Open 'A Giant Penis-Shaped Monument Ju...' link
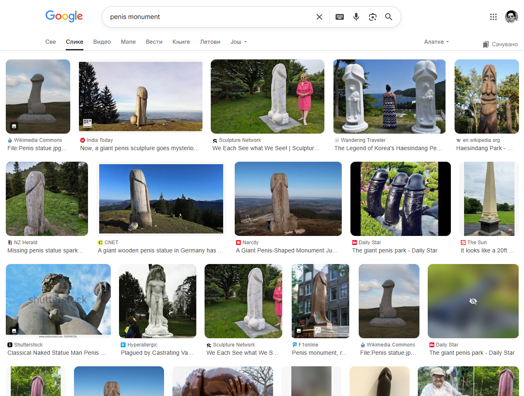The width and height of the screenshot is (524, 396). click(x=287, y=250)
